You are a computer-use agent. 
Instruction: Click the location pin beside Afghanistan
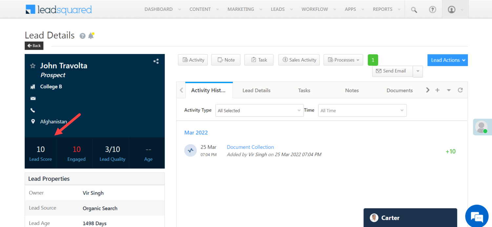pos(33,121)
